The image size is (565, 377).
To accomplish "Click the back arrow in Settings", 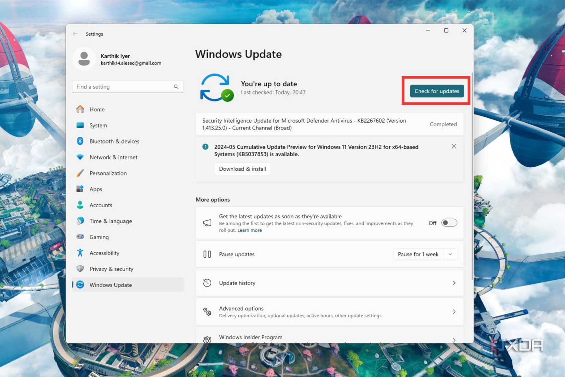I will pyautogui.click(x=75, y=34).
